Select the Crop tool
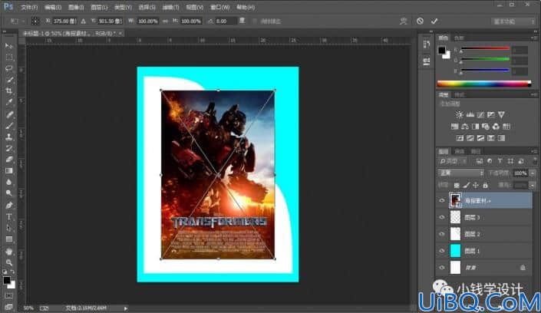Viewport: 541px width, 313px height. pyautogui.click(x=9, y=91)
